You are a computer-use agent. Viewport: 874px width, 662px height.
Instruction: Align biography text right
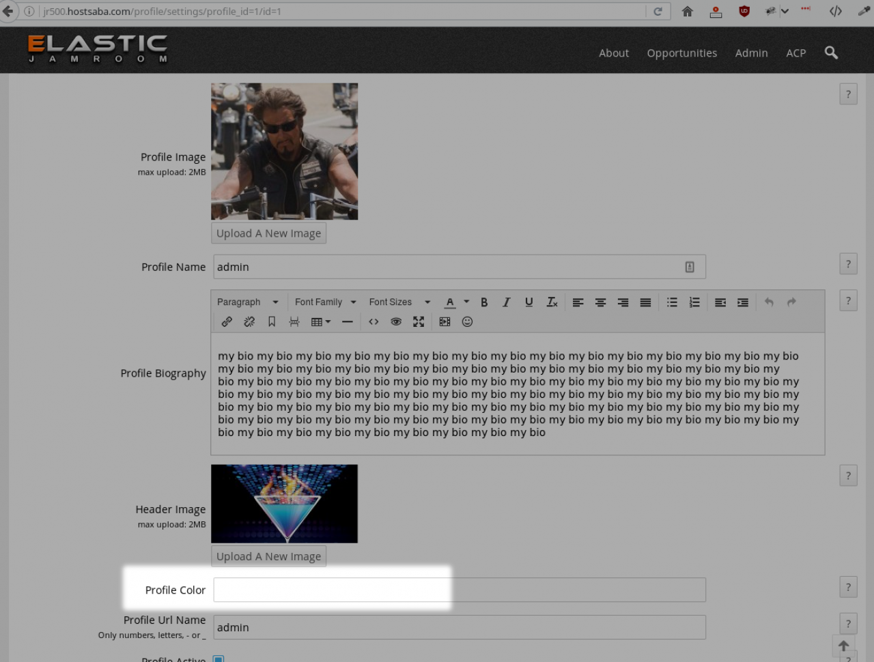click(623, 302)
